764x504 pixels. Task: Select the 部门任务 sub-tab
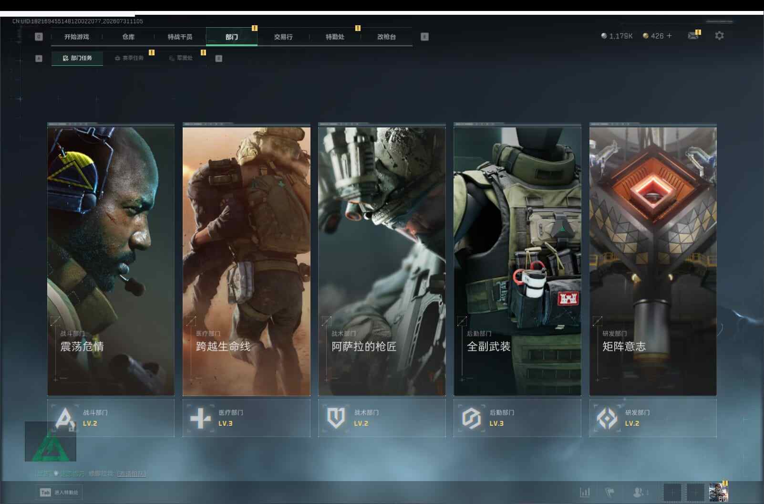click(x=77, y=58)
